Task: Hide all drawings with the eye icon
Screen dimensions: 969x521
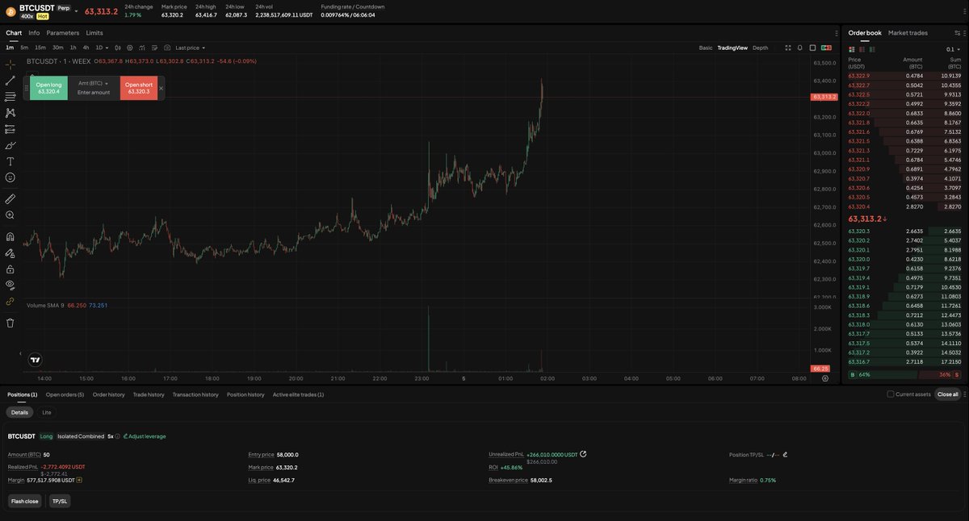Action: [10, 285]
